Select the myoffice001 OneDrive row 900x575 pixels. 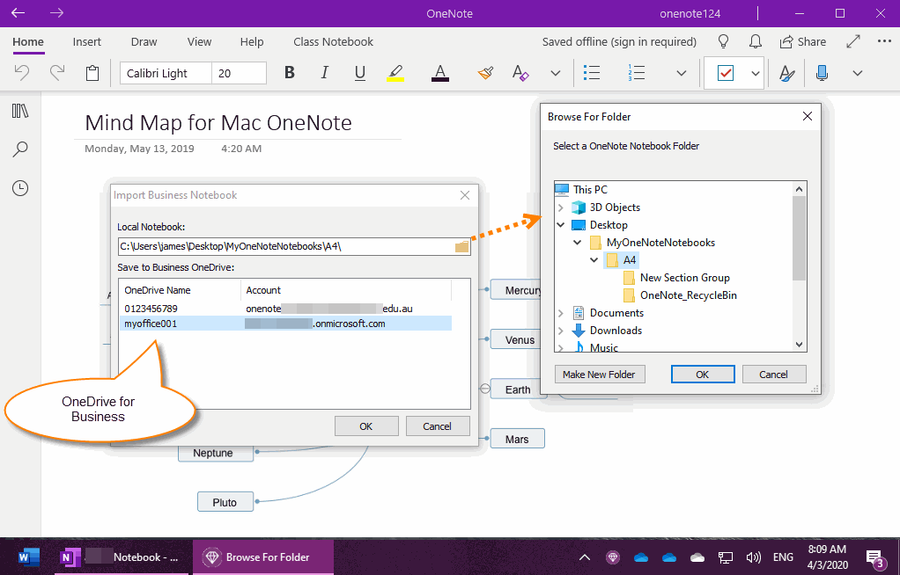pyautogui.click(x=285, y=324)
